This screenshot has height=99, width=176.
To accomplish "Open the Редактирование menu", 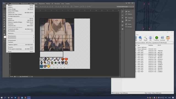I will coord(15,4).
